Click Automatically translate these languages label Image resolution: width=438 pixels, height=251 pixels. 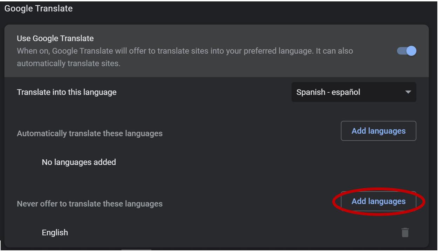coord(90,133)
